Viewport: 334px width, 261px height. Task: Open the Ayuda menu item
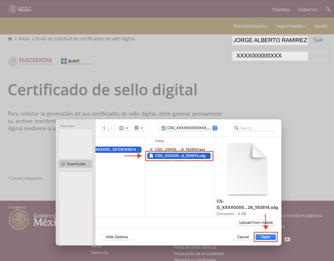pyautogui.click(x=320, y=26)
